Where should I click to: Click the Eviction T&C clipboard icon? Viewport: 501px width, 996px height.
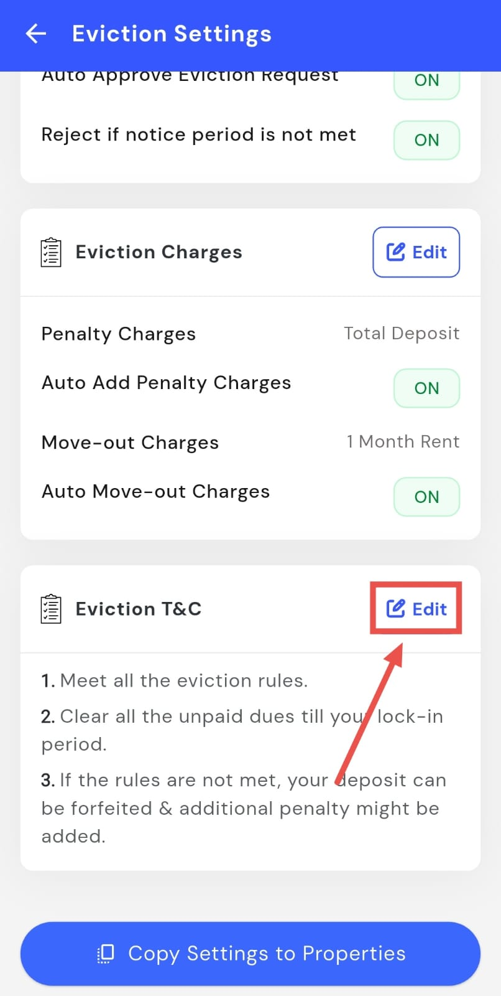tap(51, 609)
